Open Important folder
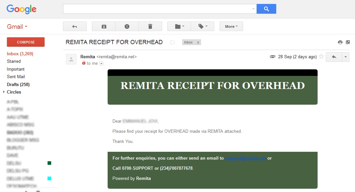The image size is (355, 192). (x=16, y=69)
